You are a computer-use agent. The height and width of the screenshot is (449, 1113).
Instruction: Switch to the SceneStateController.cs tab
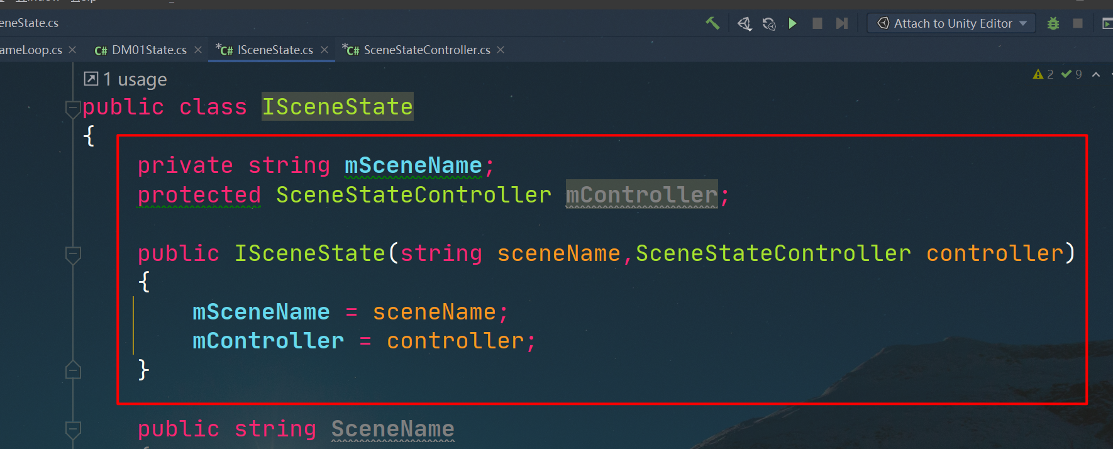(x=426, y=50)
